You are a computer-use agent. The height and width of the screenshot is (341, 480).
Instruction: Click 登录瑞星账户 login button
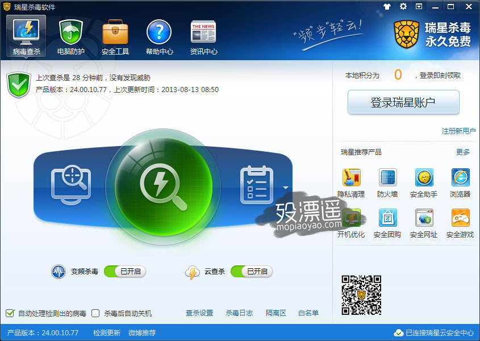click(x=403, y=102)
